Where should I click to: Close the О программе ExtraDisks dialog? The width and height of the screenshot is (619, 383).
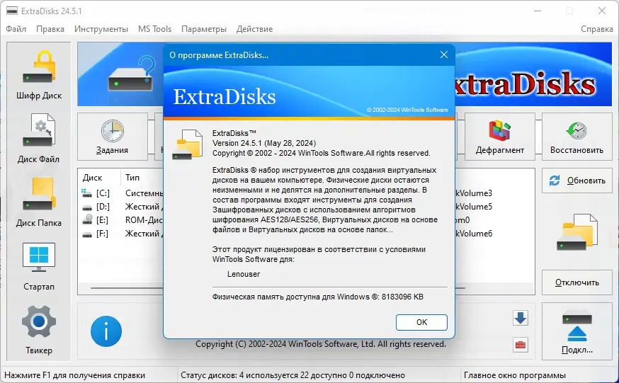click(444, 55)
